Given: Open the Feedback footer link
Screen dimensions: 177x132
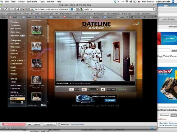Looking at the screenshot, I should (111, 106).
